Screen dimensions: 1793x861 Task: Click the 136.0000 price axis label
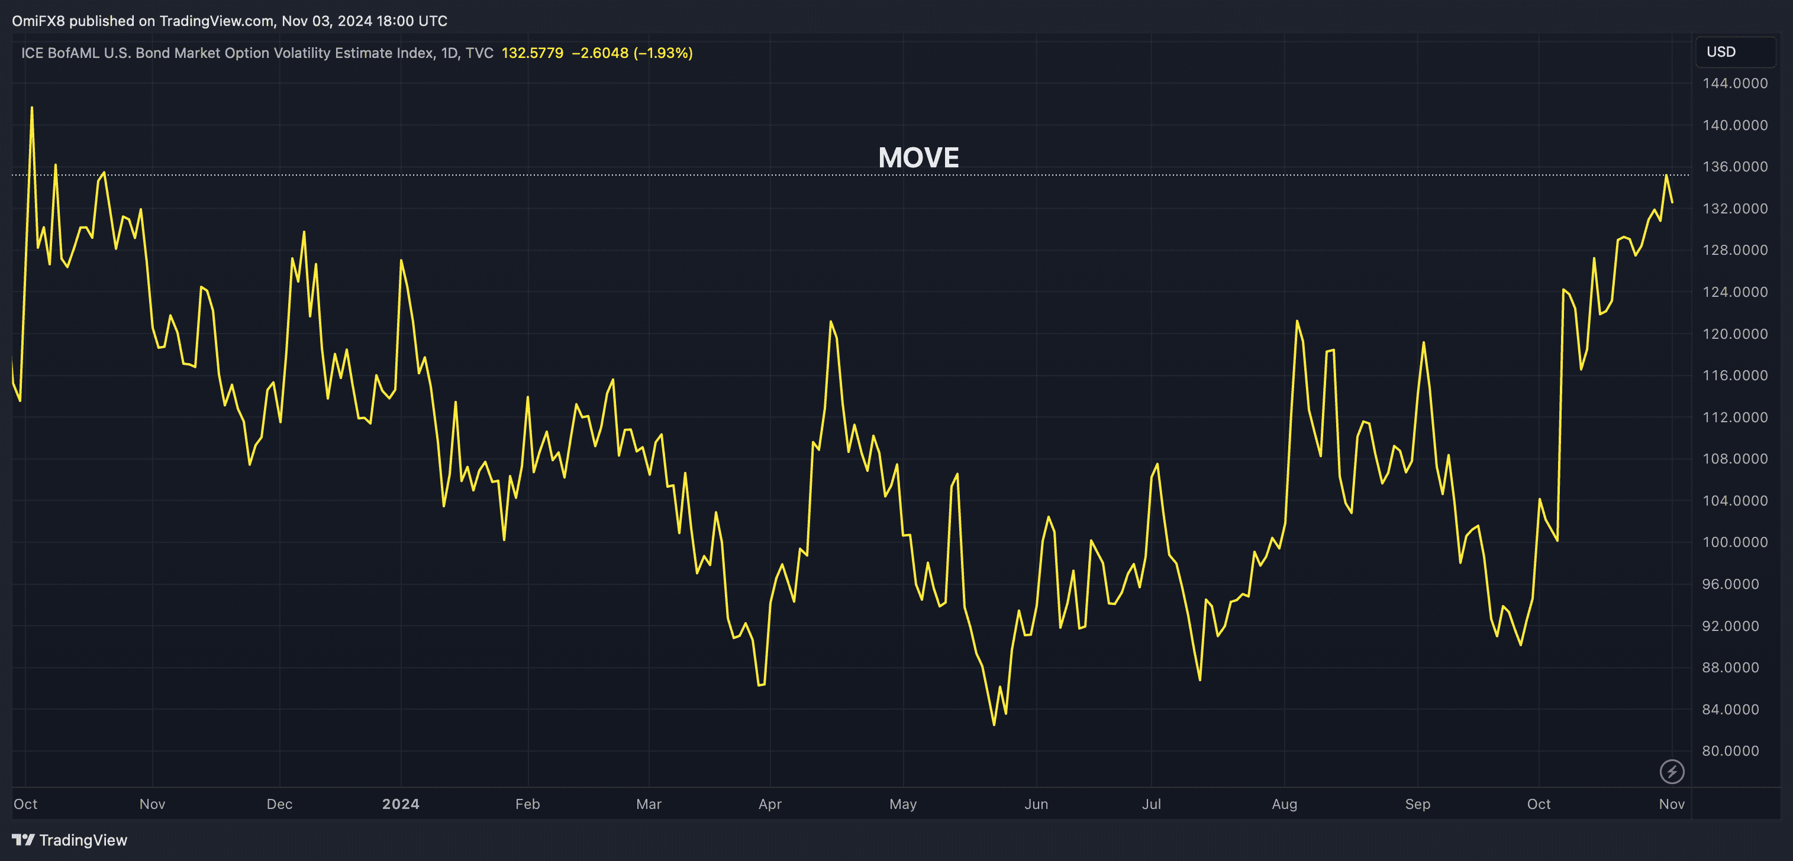pos(1734,166)
